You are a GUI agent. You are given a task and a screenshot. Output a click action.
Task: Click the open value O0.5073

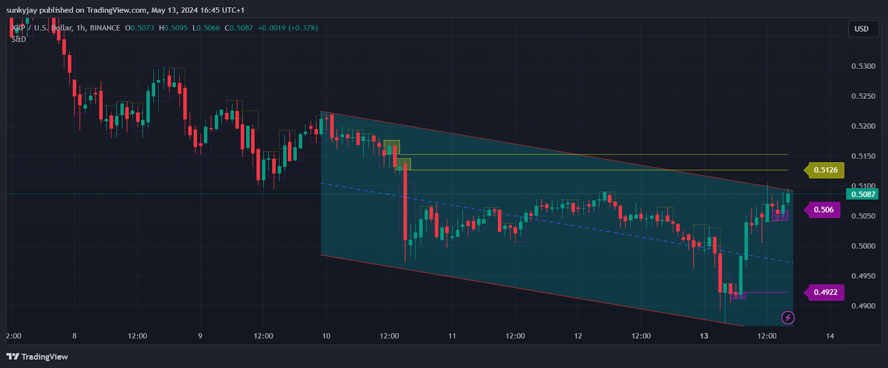tap(139, 28)
